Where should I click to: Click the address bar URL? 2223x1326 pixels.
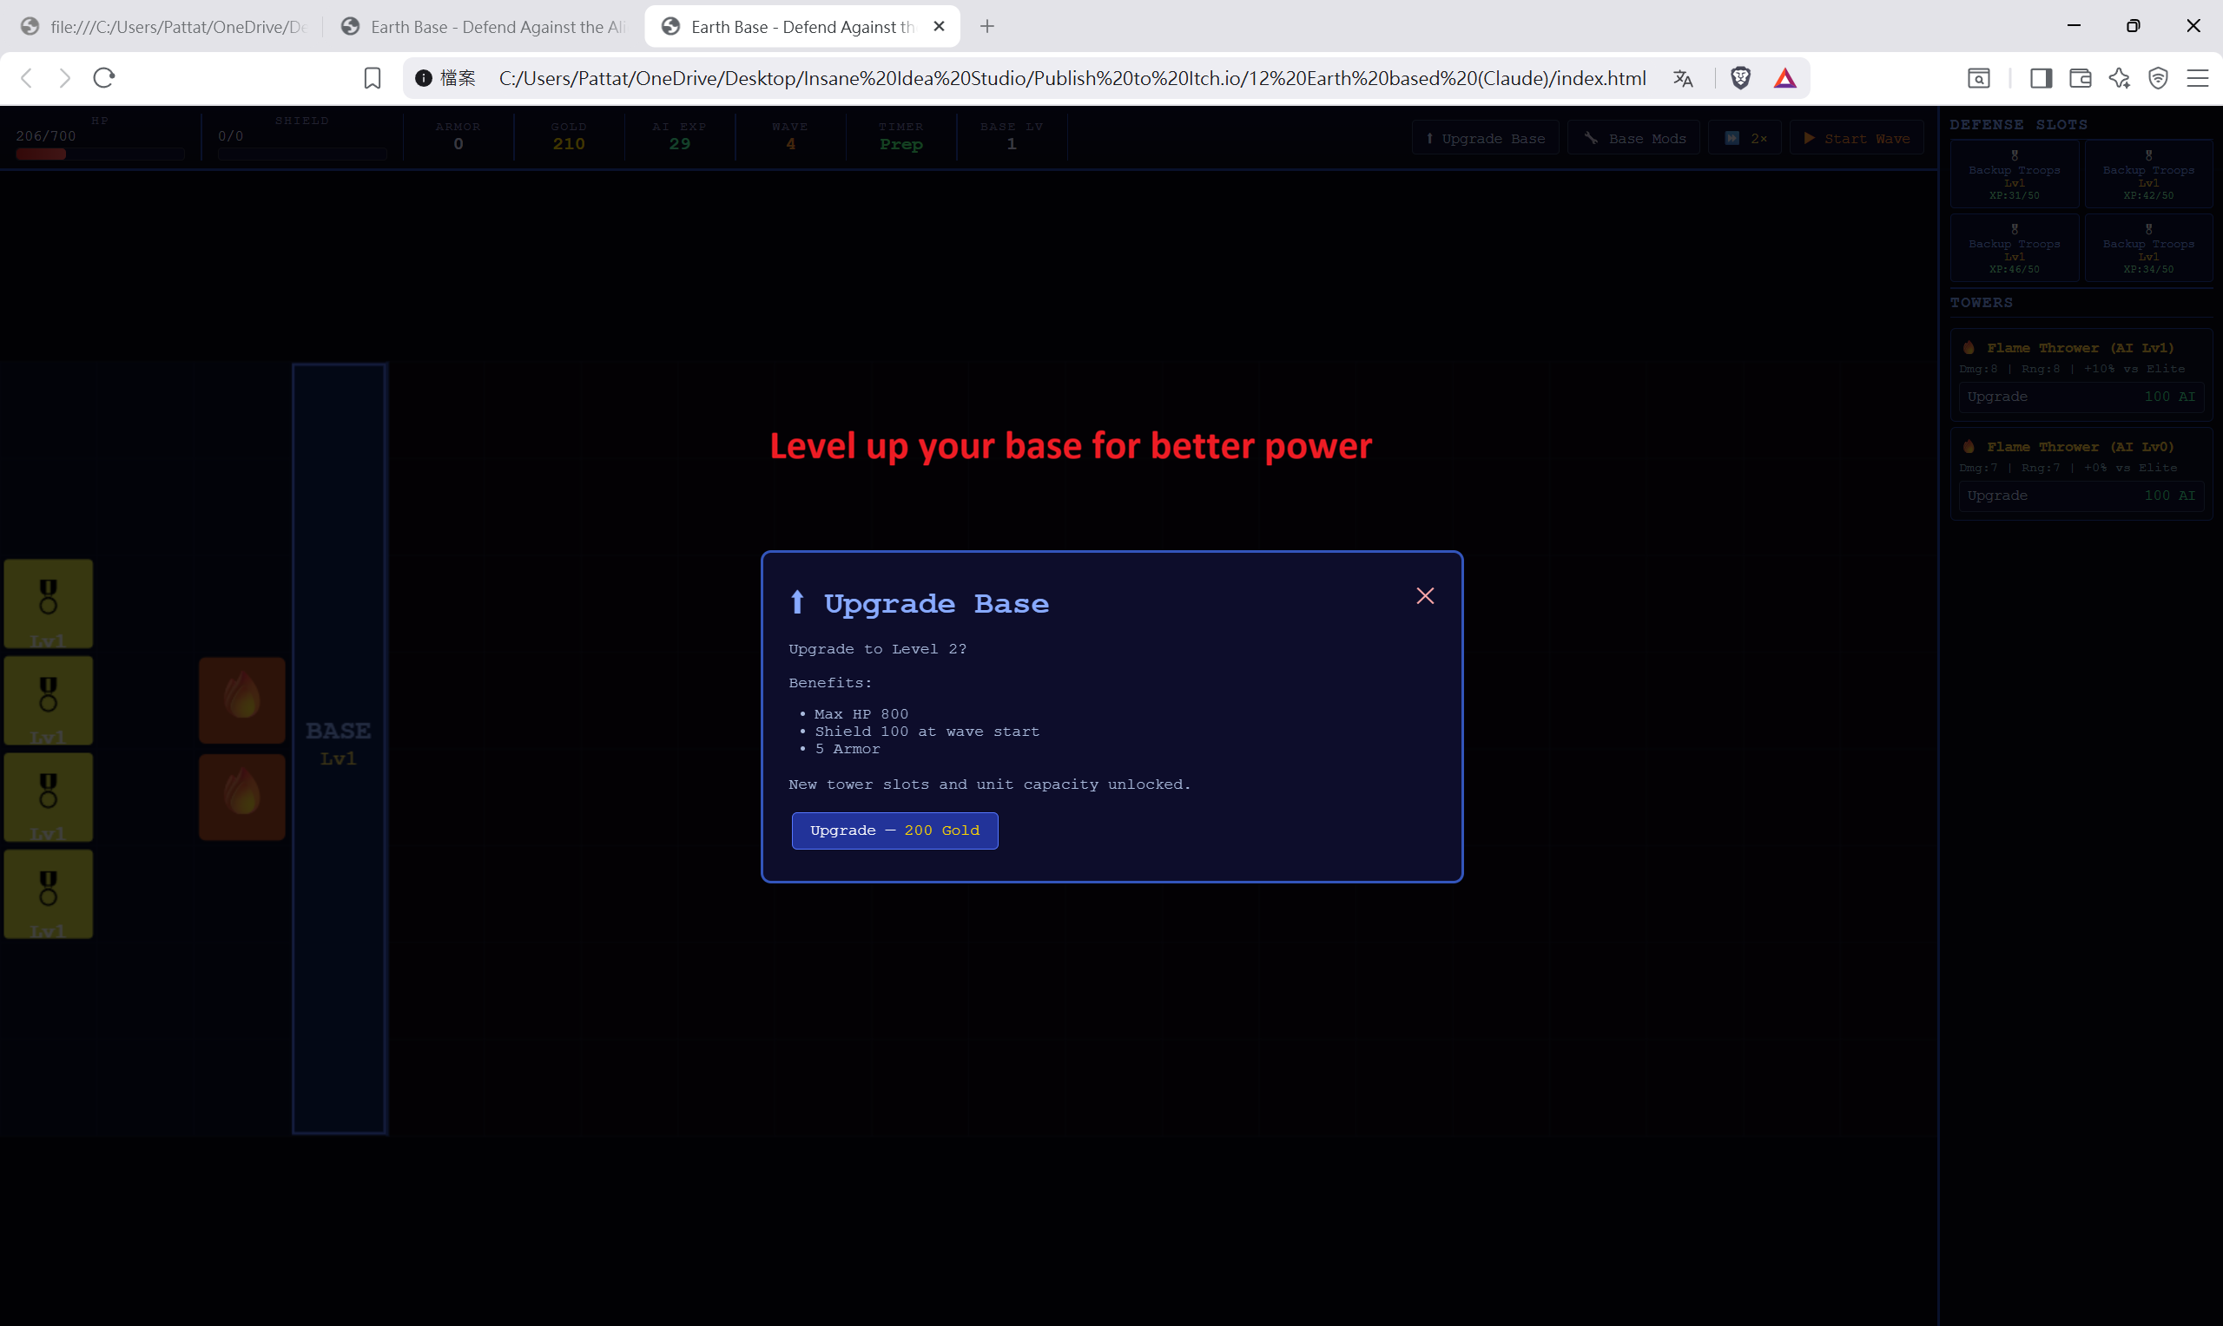tap(1072, 79)
